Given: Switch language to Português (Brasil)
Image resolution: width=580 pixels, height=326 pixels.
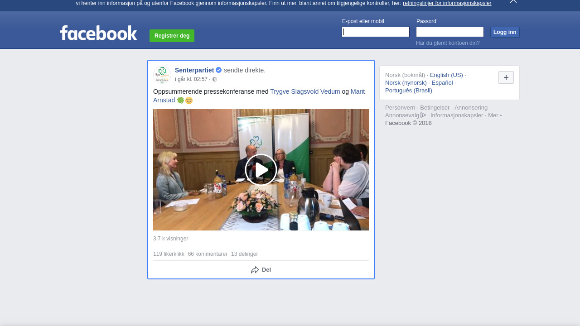Looking at the screenshot, I should pos(409,91).
